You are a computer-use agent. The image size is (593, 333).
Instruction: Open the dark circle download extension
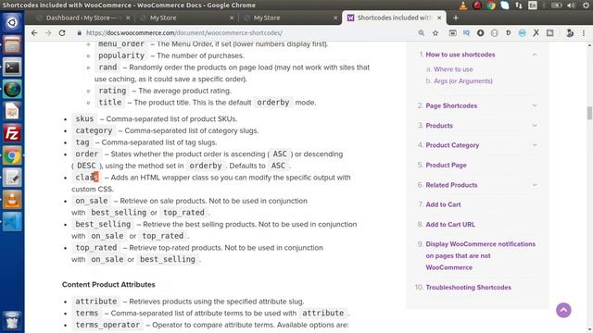(480, 33)
